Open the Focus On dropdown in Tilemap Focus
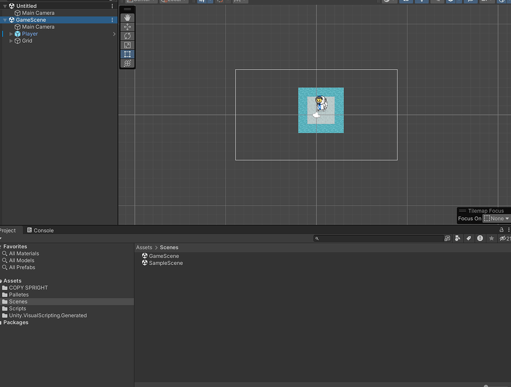511x387 pixels. click(495, 218)
